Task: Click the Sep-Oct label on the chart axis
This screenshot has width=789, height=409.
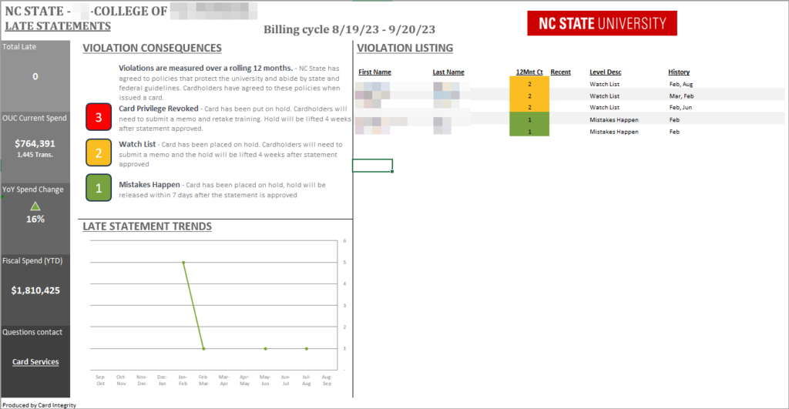Action: pos(101,380)
